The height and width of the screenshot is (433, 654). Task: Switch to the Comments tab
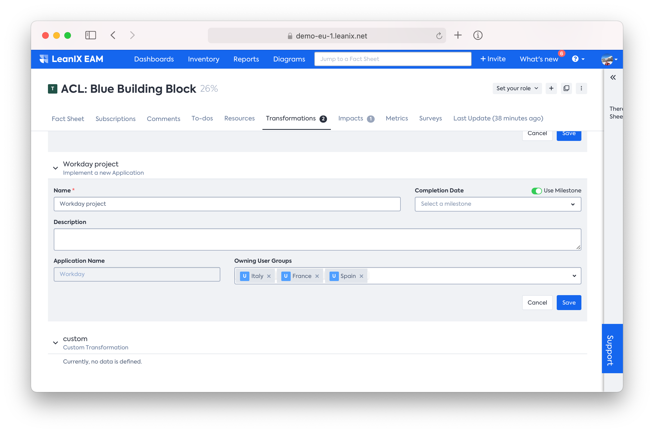coord(163,118)
